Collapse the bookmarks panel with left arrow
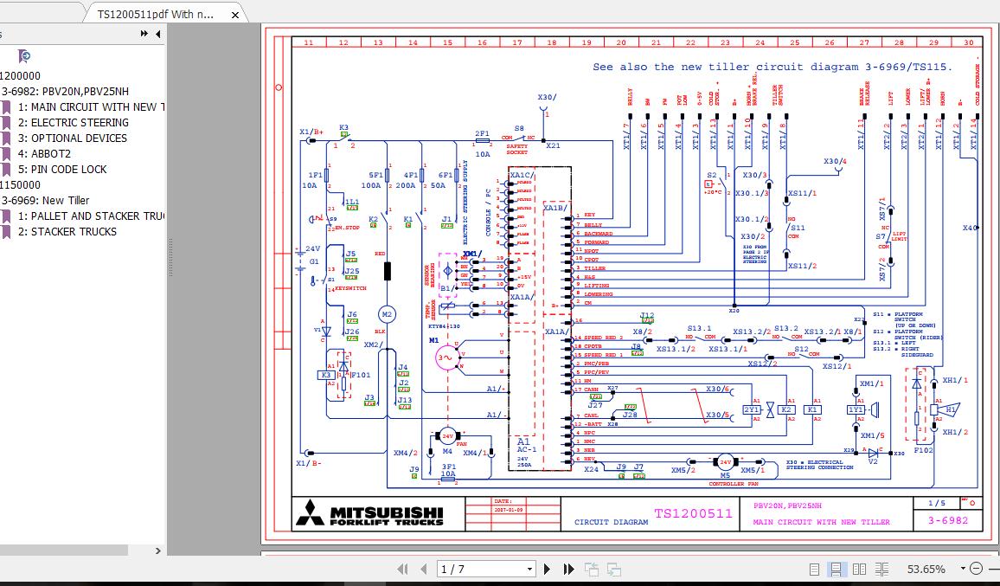The height and width of the screenshot is (586, 1000). click(157, 35)
